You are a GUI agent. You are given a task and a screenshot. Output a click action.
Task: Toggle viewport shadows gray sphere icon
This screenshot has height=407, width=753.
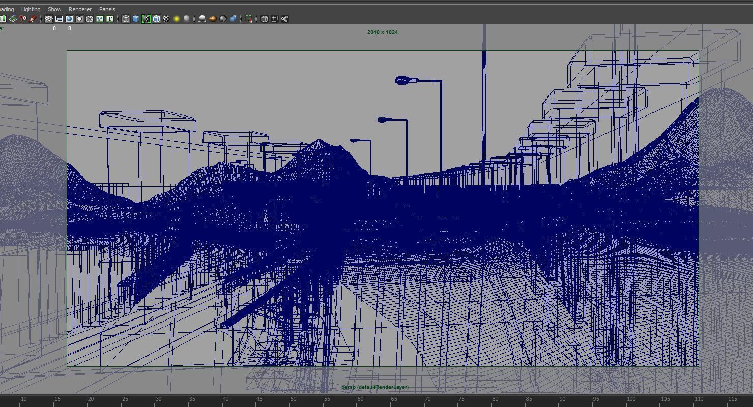click(187, 19)
